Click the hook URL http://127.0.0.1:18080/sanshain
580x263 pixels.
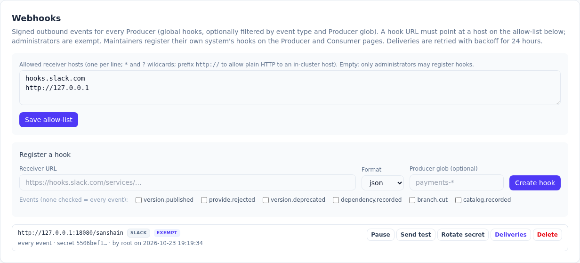[x=71, y=233]
